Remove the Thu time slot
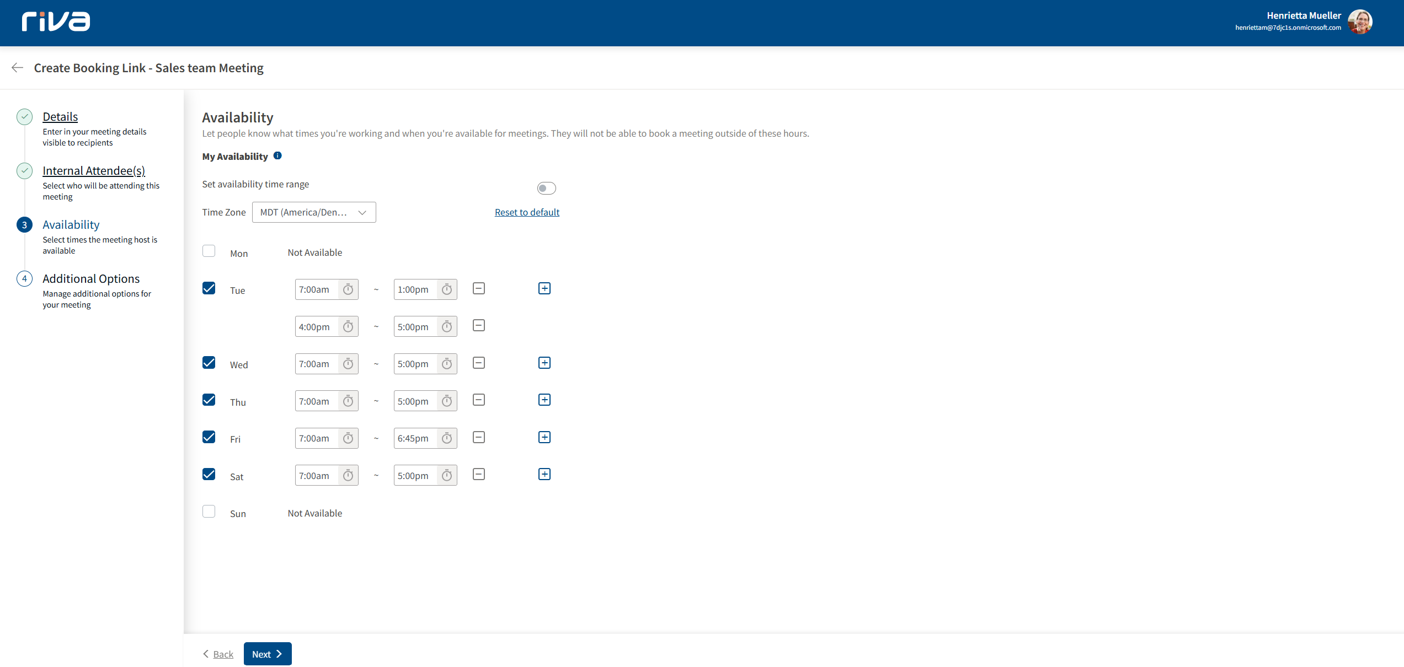The height and width of the screenshot is (667, 1404). [479, 400]
